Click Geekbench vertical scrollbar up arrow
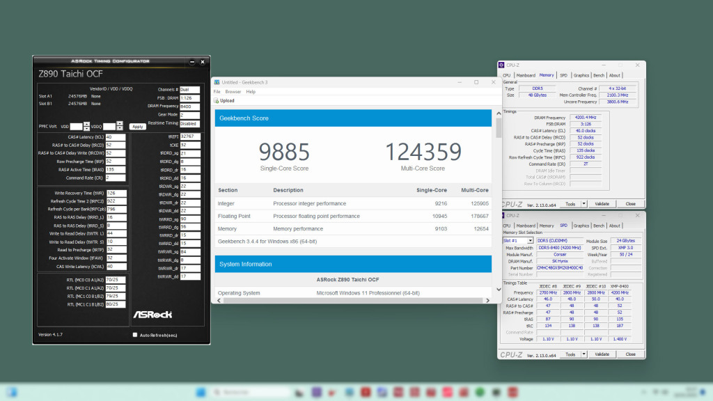 [499, 113]
